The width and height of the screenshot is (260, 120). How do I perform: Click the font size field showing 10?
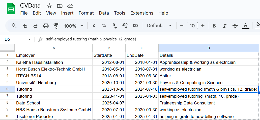click(x=192, y=26)
